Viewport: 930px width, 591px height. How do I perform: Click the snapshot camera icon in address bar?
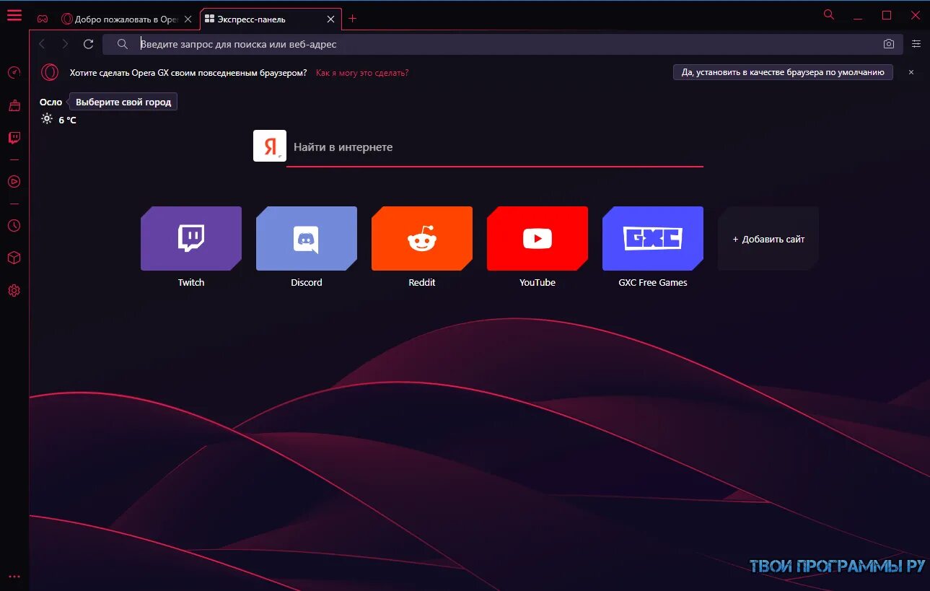pyautogui.click(x=889, y=44)
